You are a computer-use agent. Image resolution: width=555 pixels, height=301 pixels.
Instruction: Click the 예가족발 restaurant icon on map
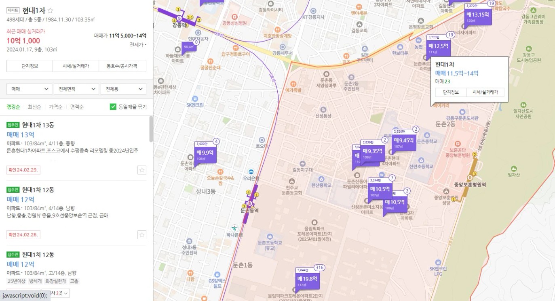pos(293,84)
